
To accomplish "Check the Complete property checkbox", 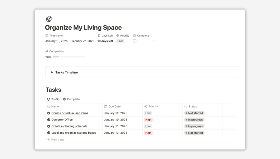I will point(135,41).
